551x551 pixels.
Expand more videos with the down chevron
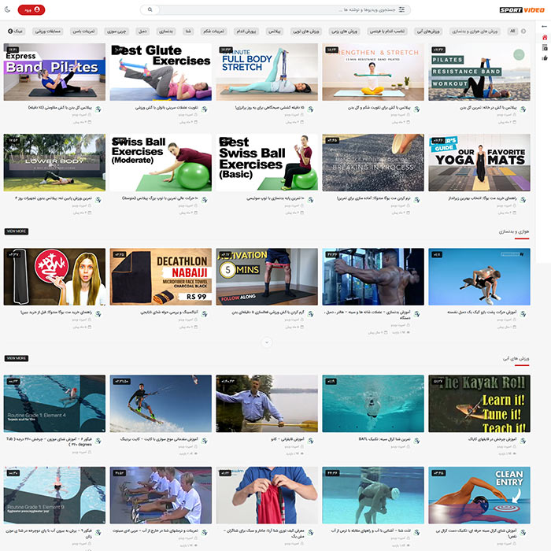click(x=267, y=342)
